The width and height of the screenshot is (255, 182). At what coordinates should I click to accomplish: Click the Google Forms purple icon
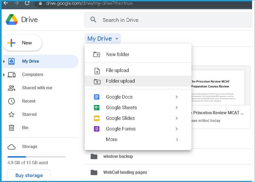click(x=96, y=129)
